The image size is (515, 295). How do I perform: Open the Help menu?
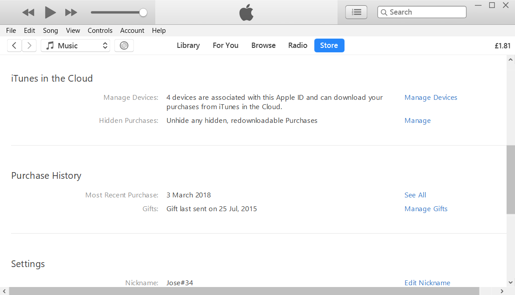pos(158,31)
